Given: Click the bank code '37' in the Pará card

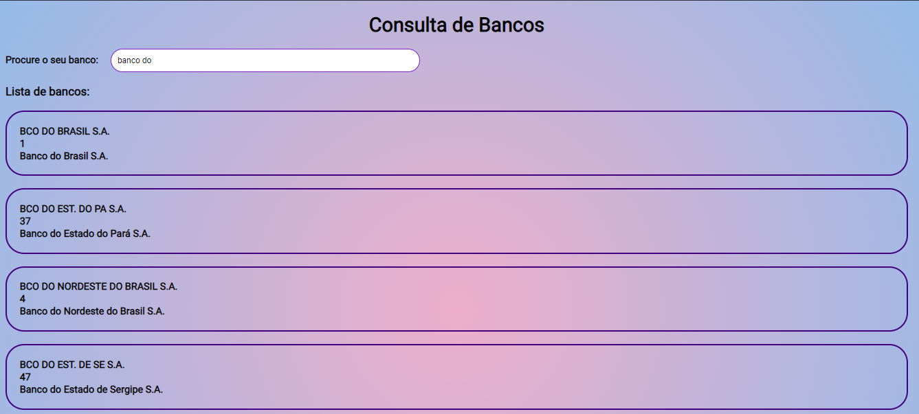Looking at the screenshot, I should click(x=23, y=222).
